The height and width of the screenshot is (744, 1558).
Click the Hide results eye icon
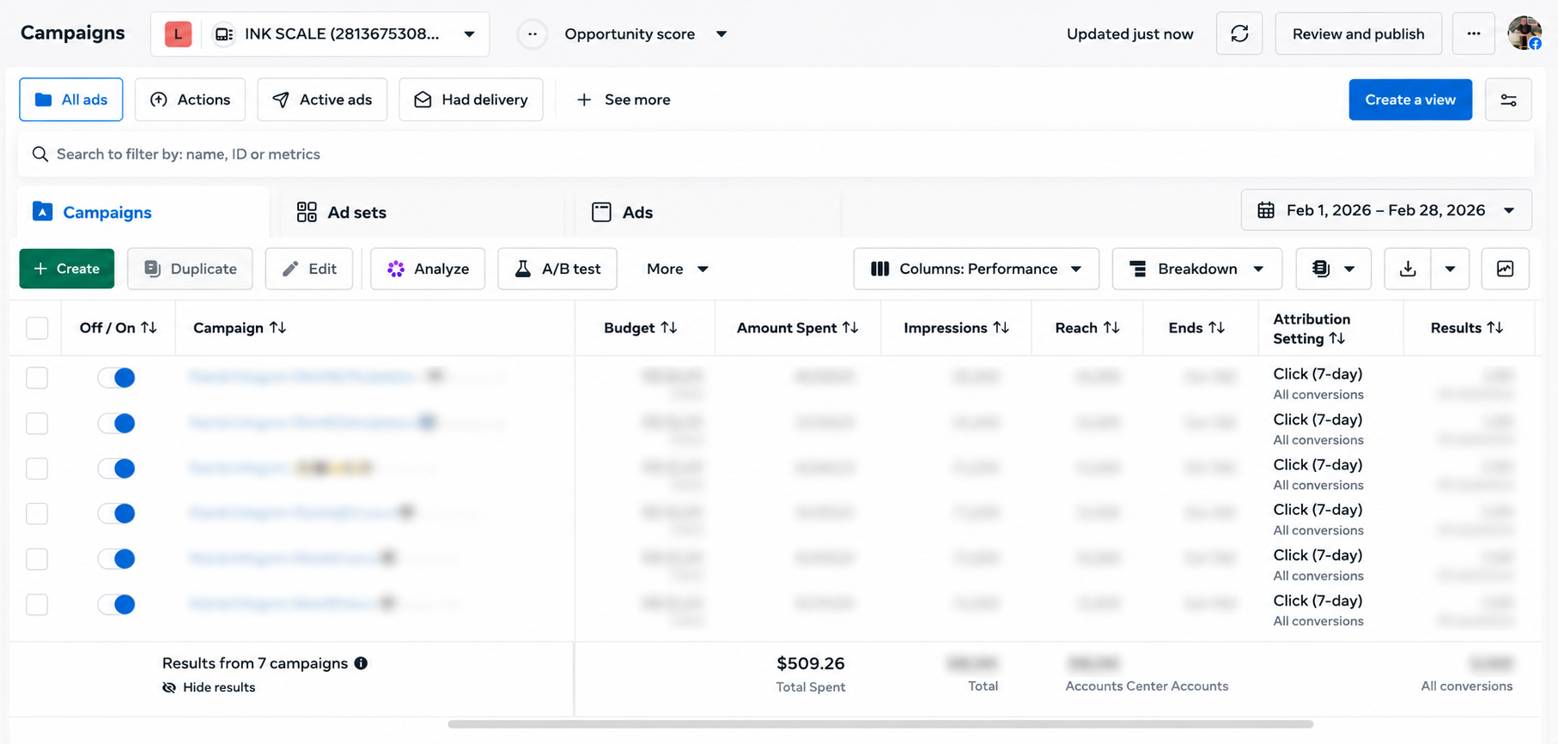169,687
